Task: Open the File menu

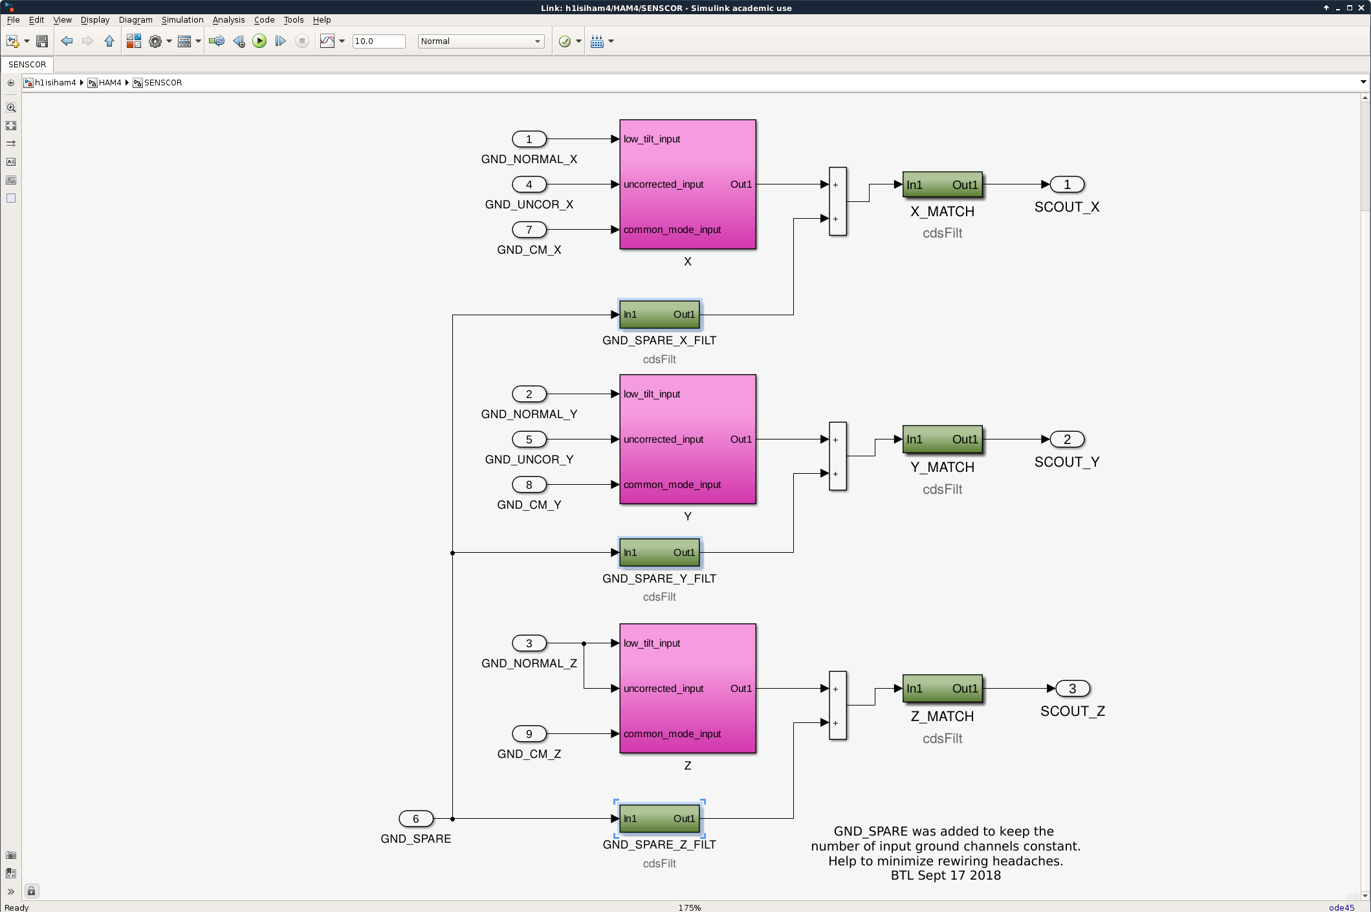Action: tap(13, 20)
